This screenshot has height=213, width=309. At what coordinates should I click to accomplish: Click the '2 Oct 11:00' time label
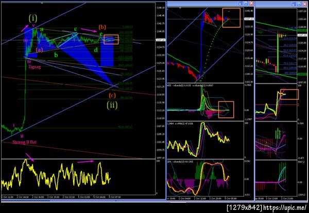[7, 197]
